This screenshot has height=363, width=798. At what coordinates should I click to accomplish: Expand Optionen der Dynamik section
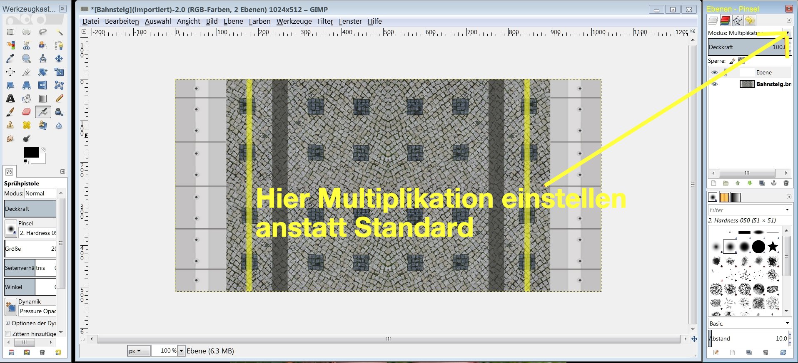pyautogui.click(x=7, y=323)
